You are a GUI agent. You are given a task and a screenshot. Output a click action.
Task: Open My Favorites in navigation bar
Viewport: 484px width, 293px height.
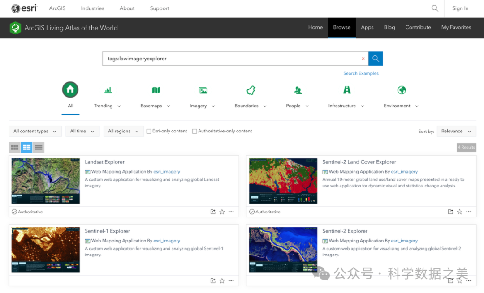pos(456,27)
